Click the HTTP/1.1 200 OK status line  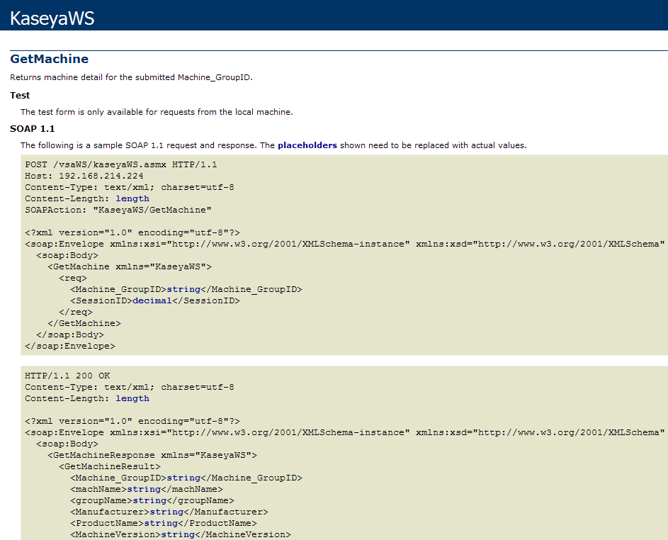[67, 376]
